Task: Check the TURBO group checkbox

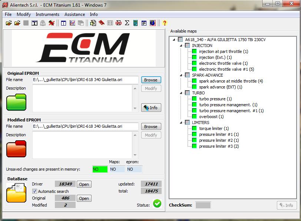Action: point(187,93)
